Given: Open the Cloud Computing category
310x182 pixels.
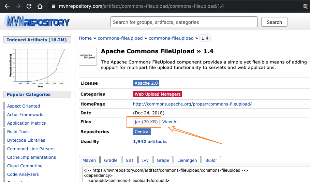Looking at the screenshot, I should point(25,166).
